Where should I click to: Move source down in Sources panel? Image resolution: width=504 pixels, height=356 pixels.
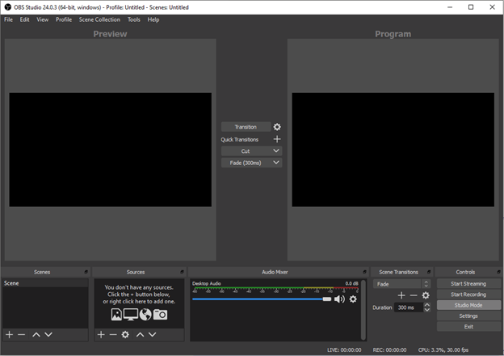153,334
